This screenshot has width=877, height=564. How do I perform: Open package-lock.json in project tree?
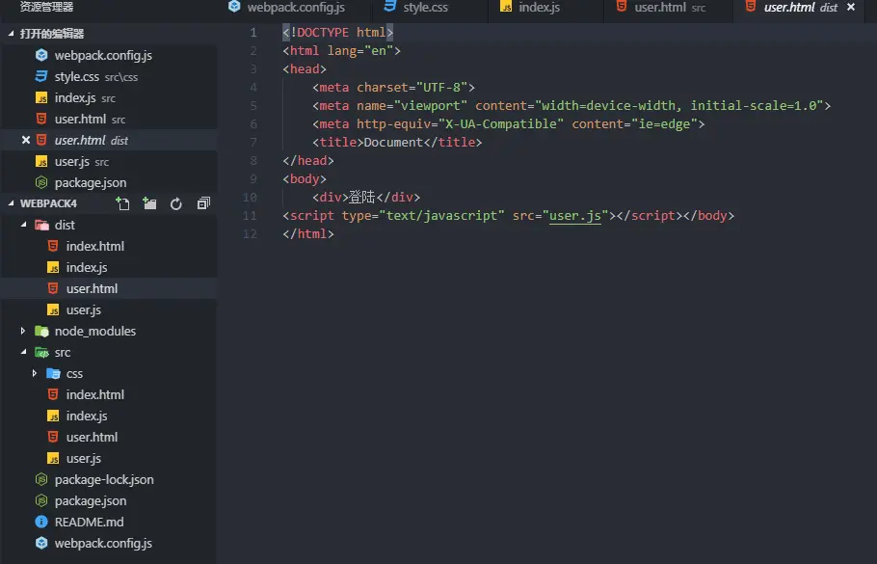[x=109, y=480]
